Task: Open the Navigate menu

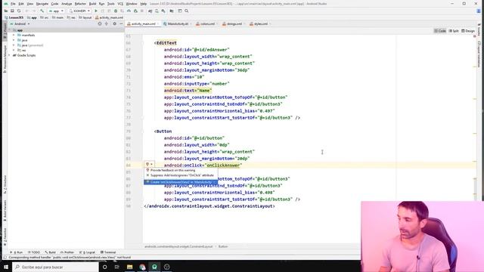Action: pos(42,4)
